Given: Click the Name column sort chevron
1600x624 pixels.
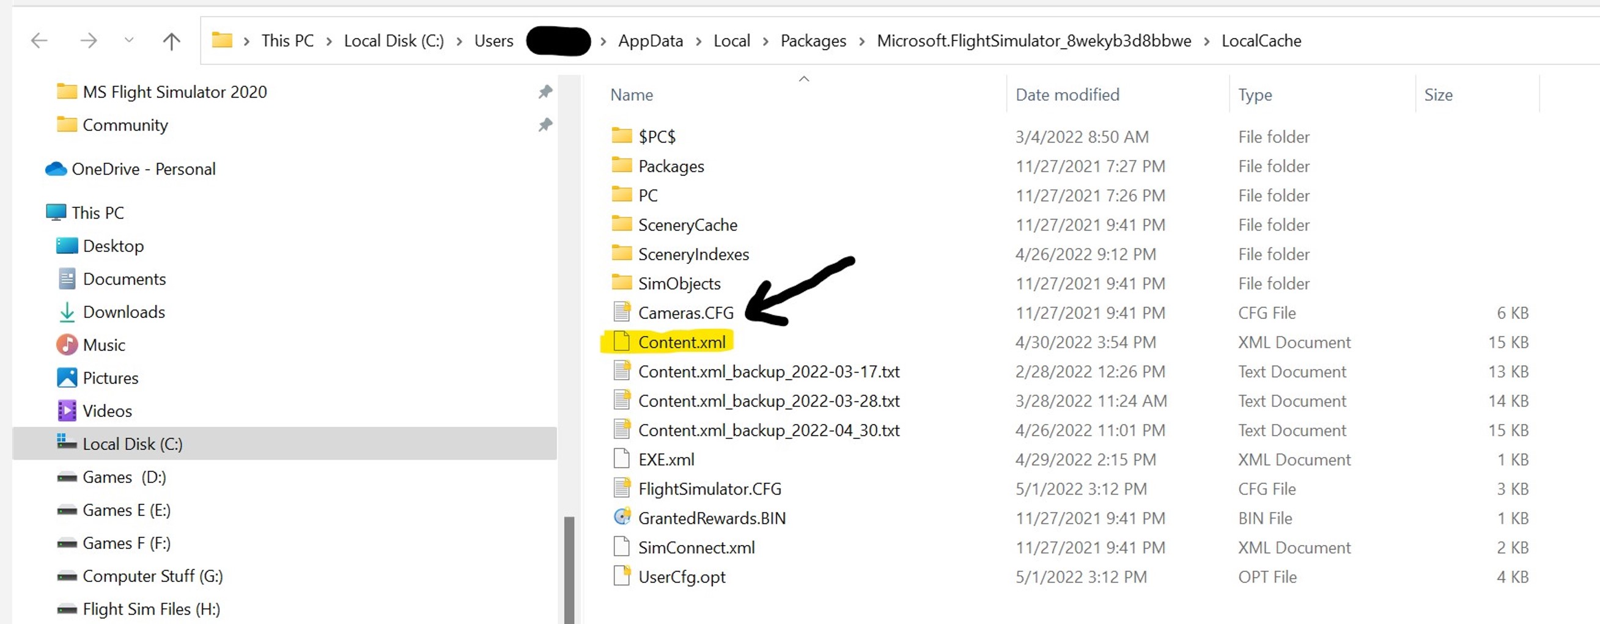Looking at the screenshot, I should click(x=804, y=79).
